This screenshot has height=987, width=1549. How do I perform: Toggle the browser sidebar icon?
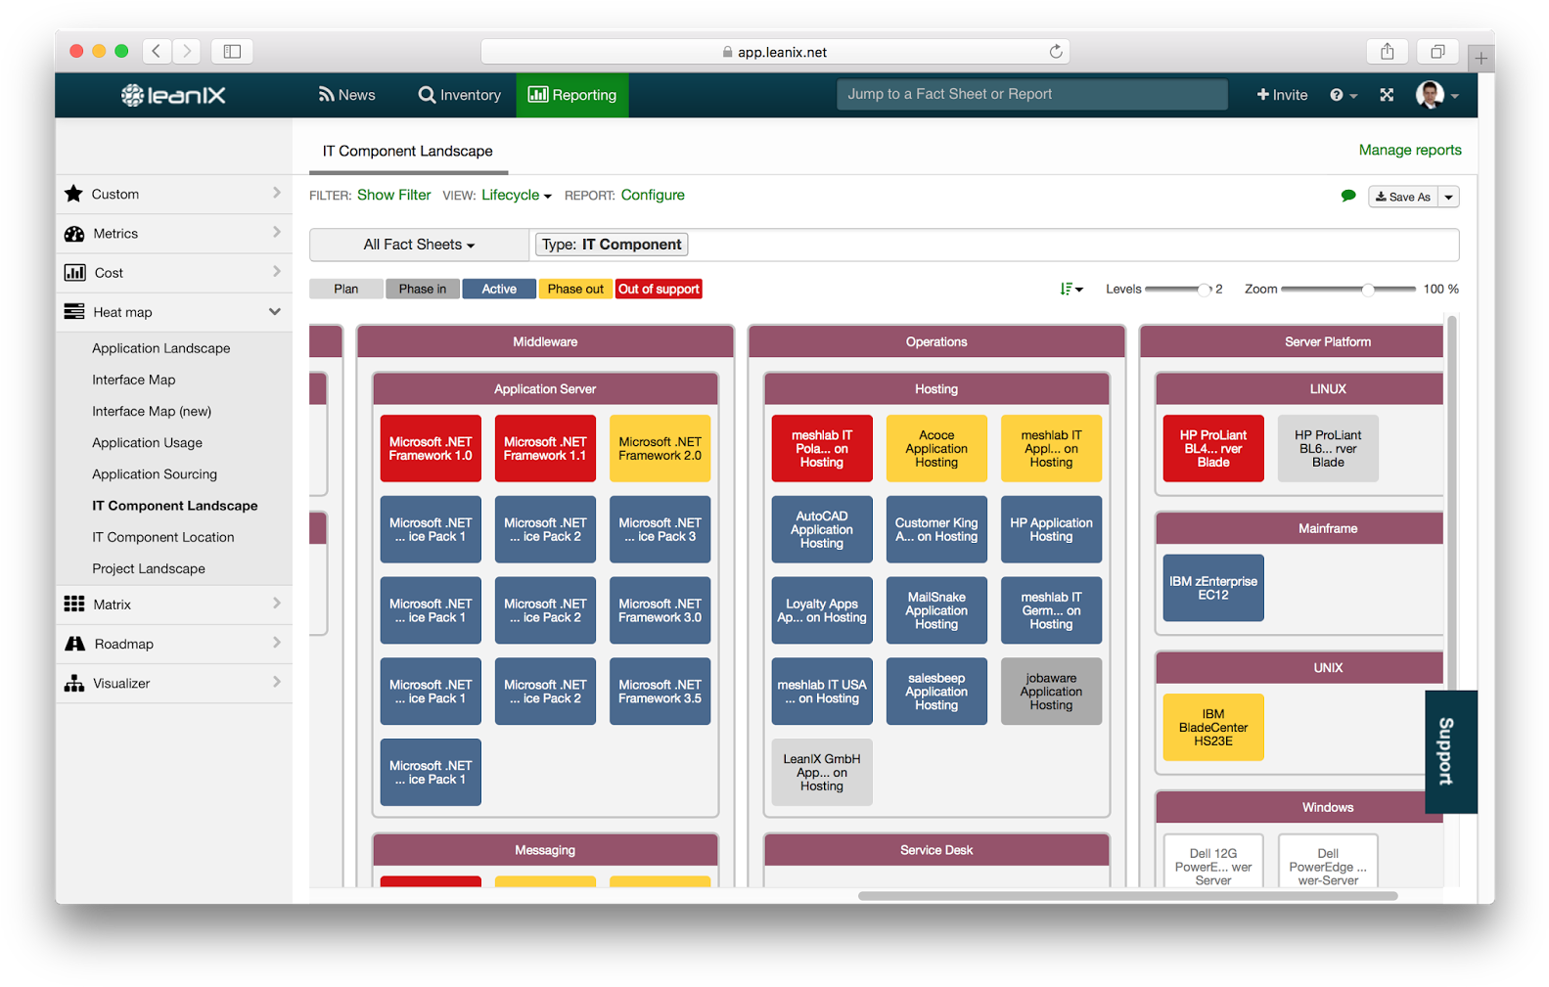pos(232,51)
